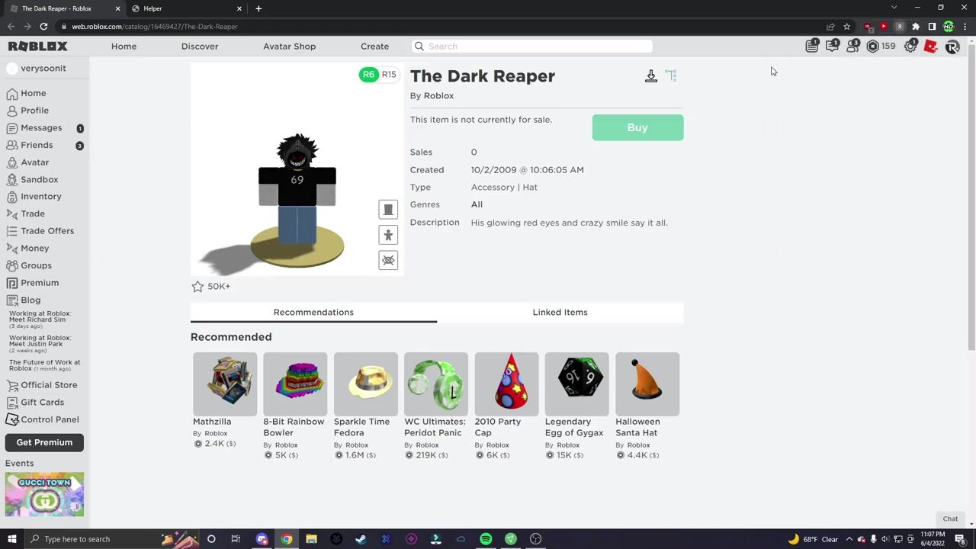Show hidden system tray icons
This screenshot has height=549, width=976.
click(x=849, y=539)
